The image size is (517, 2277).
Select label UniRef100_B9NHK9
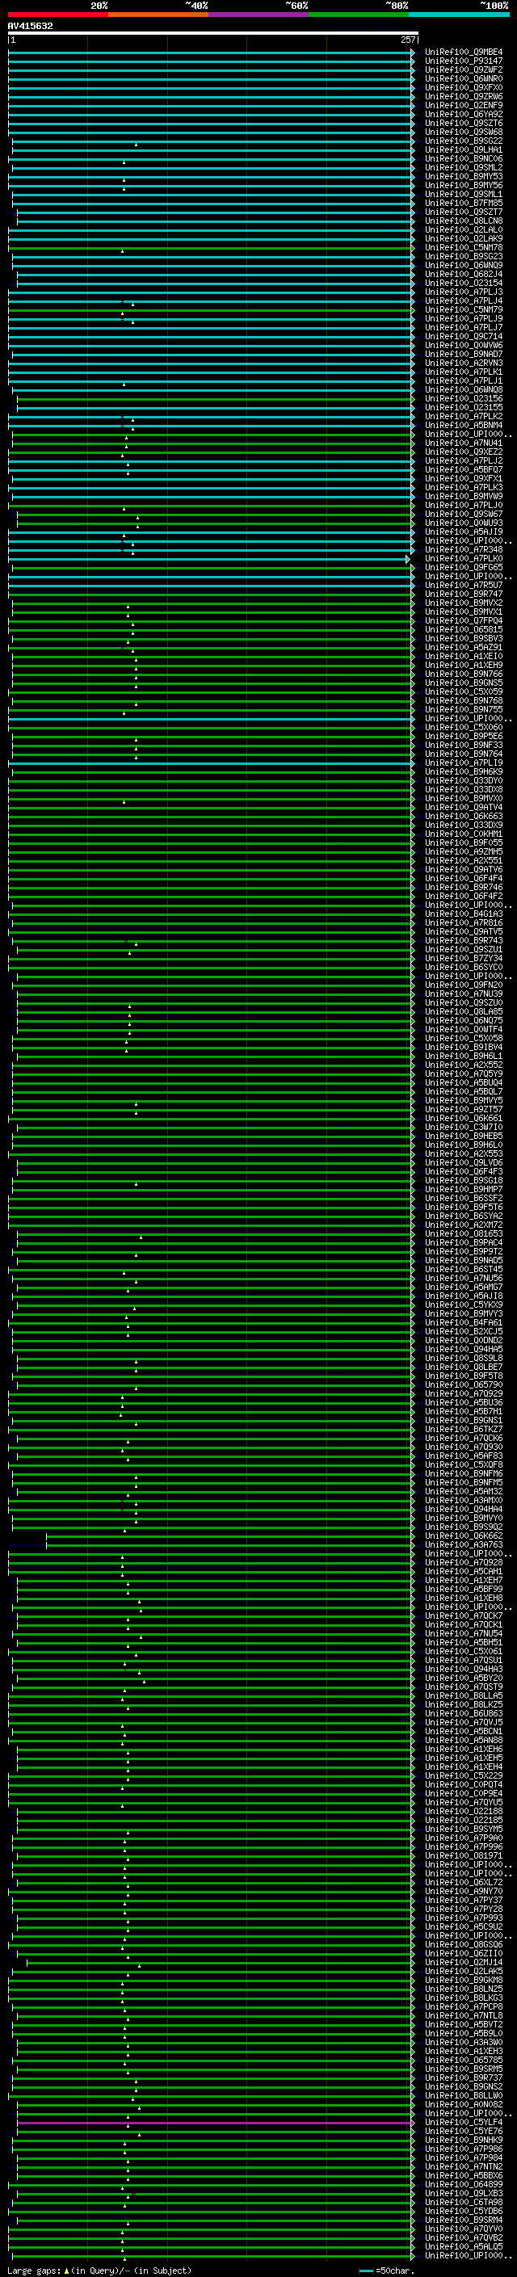(463, 2140)
